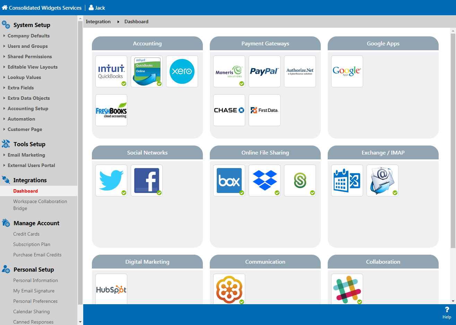Click Consolidated Widgets Services header link
Image resolution: width=456 pixels, height=325 pixels.
[45, 8]
